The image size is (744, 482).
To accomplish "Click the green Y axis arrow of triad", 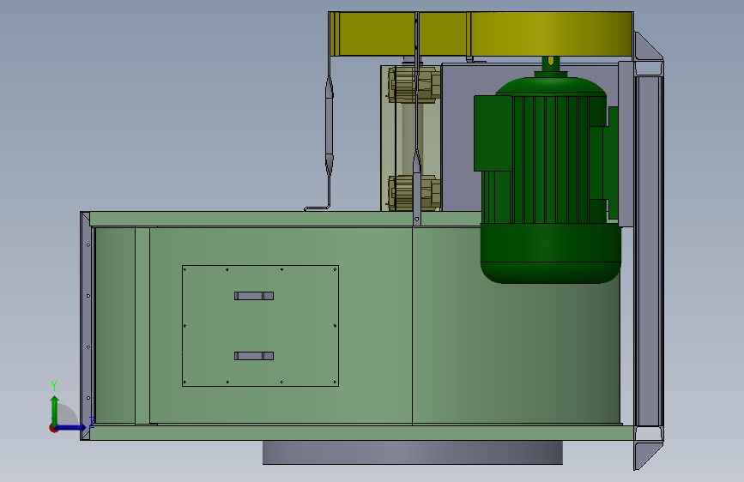I will tap(55, 408).
